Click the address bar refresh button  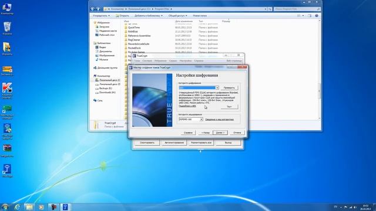tap(270, 9)
